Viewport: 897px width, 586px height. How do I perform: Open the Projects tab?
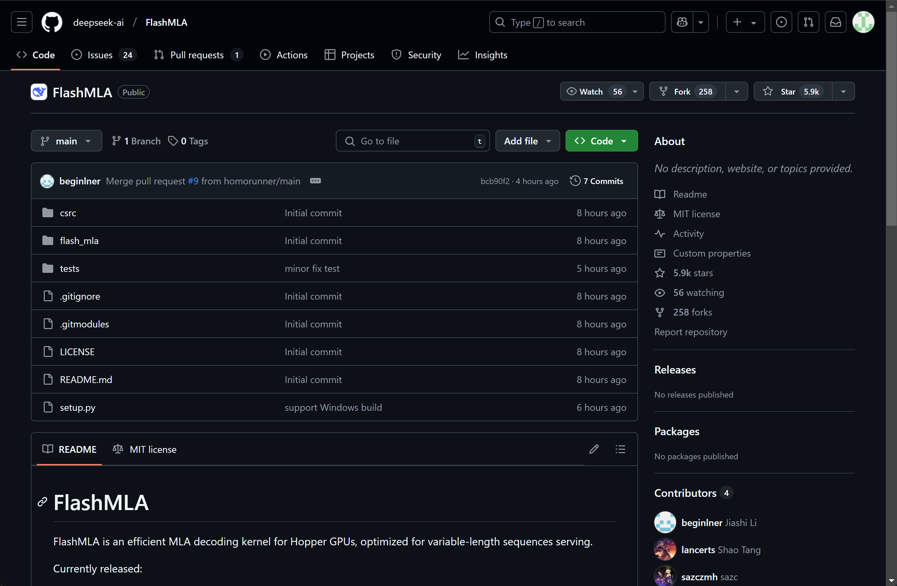349,55
